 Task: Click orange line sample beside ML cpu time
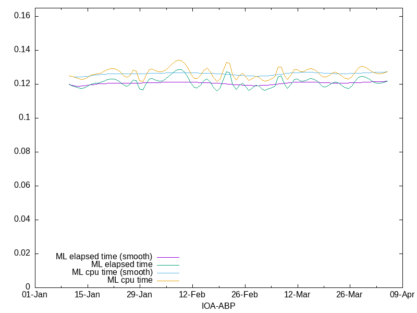tap(167, 281)
